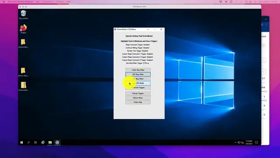The width and height of the screenshot is (280, 158).
Task: Click Custom Magic Command 1 Trigger line
Action: click(x=137, y=54)
